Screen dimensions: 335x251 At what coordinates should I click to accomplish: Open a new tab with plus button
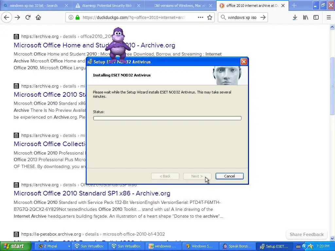[294, 5]
